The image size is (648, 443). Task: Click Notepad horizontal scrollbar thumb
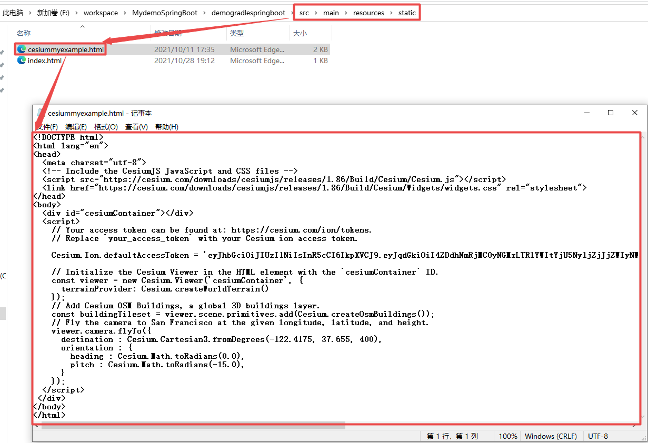pos(193,425)
